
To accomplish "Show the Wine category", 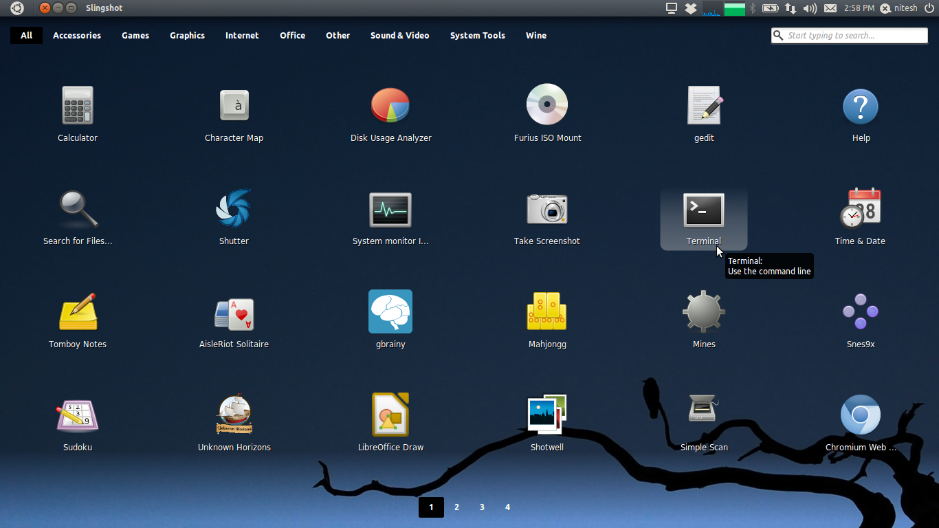I will (x=536, y=36).
